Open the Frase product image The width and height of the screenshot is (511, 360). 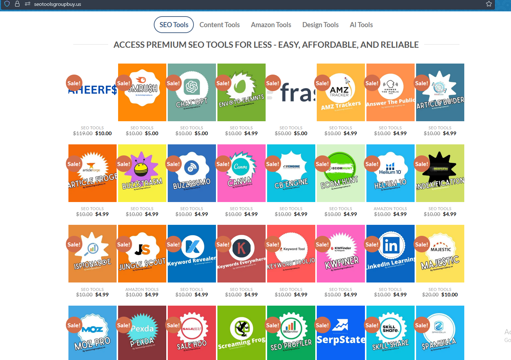(x=291, y=92)
